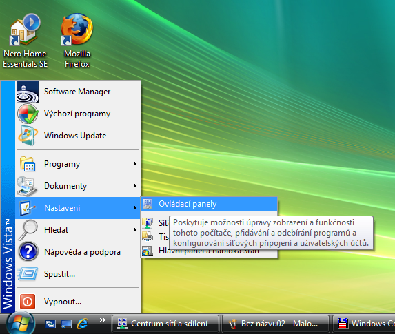
Task: Expand the Quick Launch overflow chevron
Action: point(102,320)
